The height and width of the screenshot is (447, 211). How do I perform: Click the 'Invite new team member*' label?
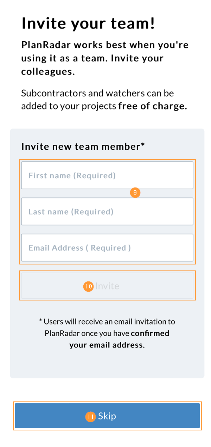click(x=83, y=147)
